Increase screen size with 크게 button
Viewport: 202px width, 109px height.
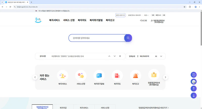point(164,15)
